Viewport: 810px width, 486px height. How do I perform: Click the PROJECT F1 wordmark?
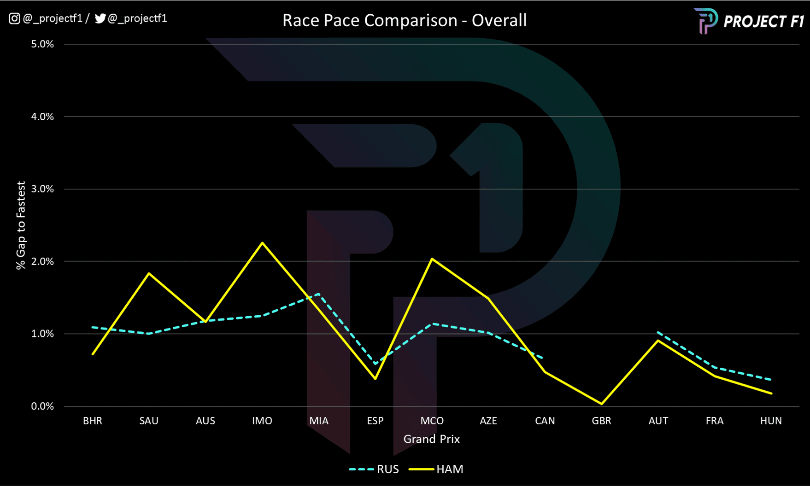click(763, 20)
